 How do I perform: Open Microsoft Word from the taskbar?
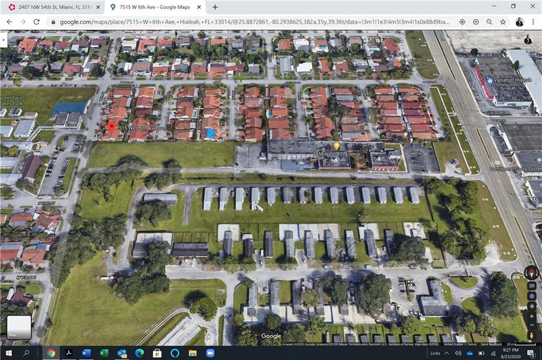(86, 353)
